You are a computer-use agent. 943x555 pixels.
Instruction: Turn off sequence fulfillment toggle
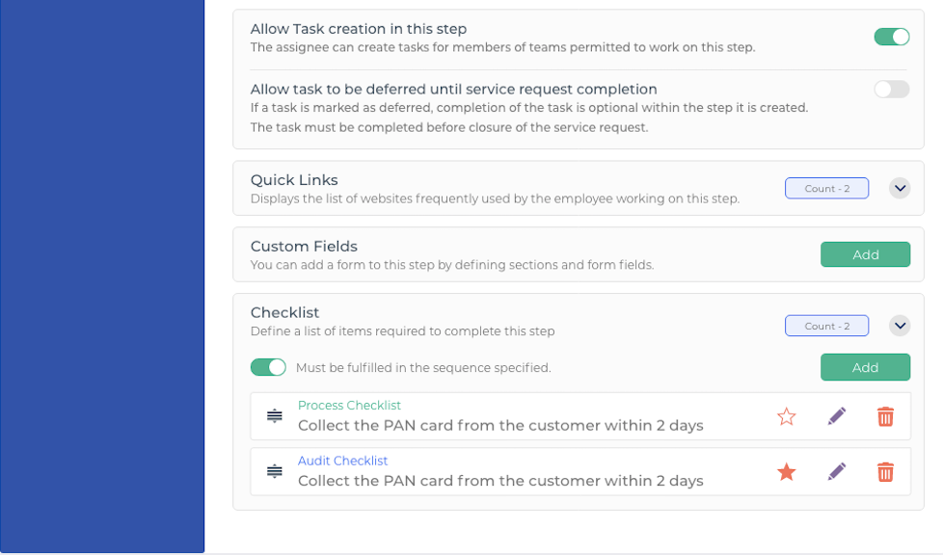[x=268, y=367]
